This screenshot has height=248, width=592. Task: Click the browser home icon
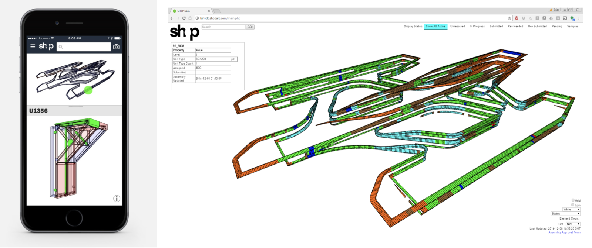[190, 18]
